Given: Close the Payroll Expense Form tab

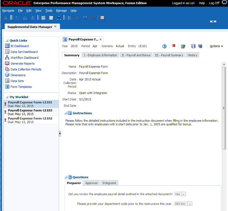Looking at the screenshot, I should (101, 39).
